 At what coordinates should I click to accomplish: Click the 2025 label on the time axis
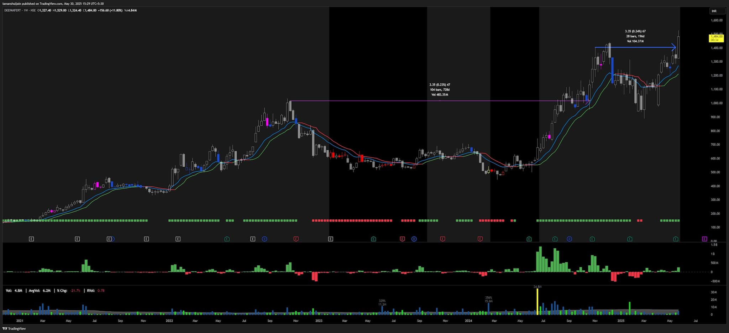[621, 321]
